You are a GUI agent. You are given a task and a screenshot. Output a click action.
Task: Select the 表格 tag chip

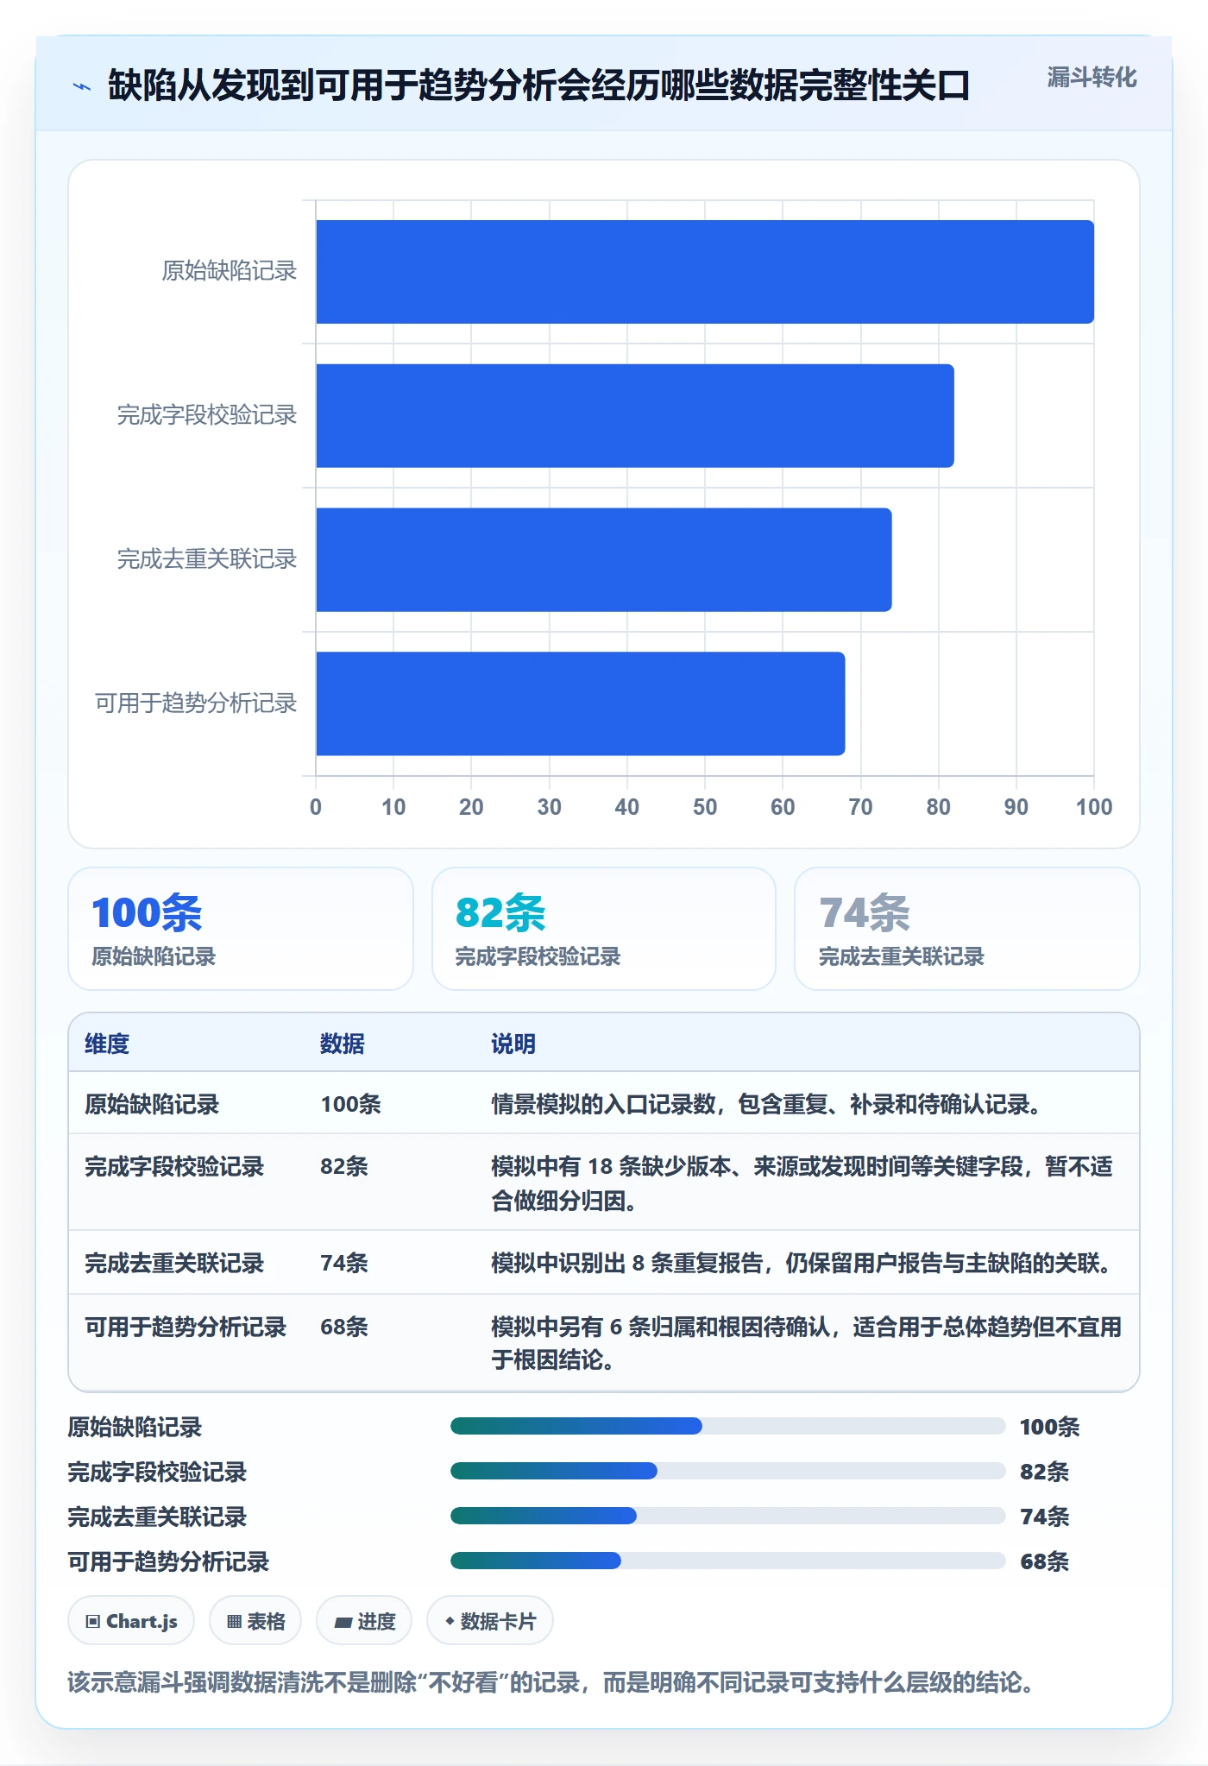tap(255, 1621)
